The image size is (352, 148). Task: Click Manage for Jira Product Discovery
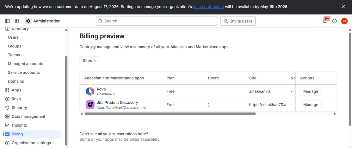pos(311,104)
